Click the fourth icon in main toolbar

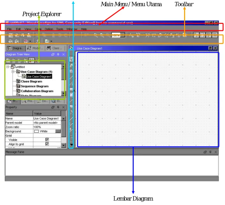click(x=29, y=35)
